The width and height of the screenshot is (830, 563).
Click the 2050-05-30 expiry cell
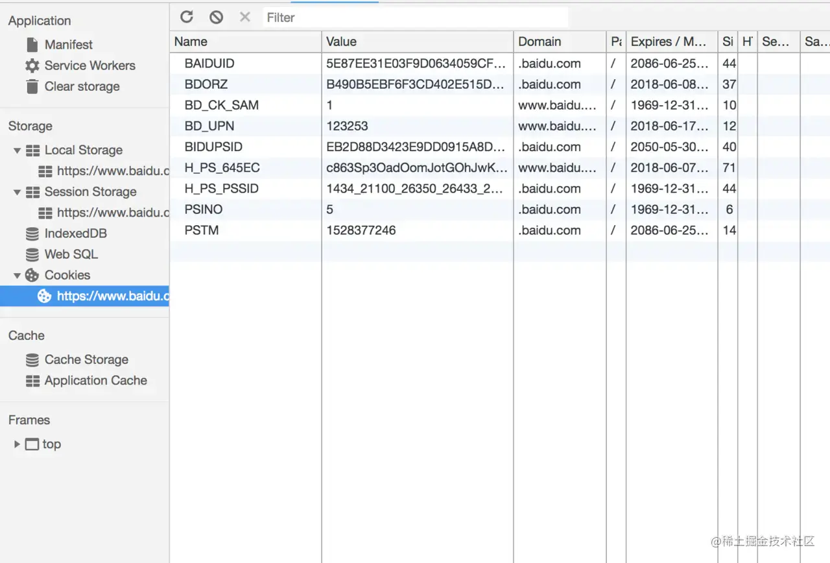(670, 147)
